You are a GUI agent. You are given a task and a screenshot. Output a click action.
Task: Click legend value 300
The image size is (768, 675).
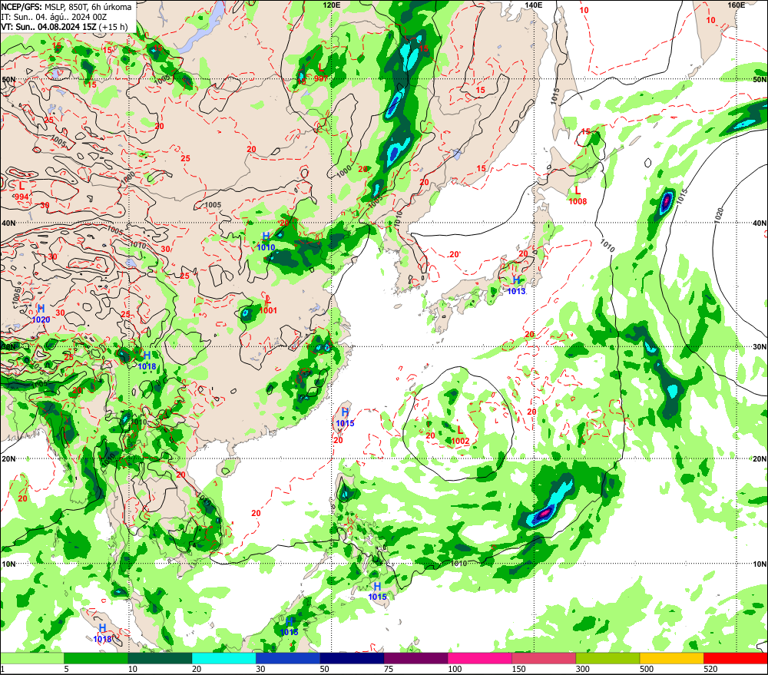(x=582, y=669)
